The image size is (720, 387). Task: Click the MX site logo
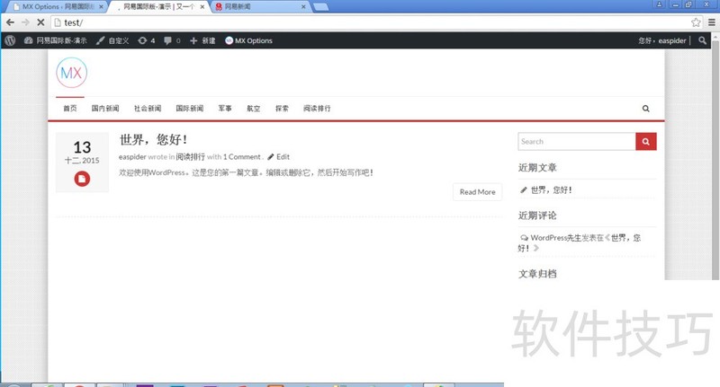point(71,73)
